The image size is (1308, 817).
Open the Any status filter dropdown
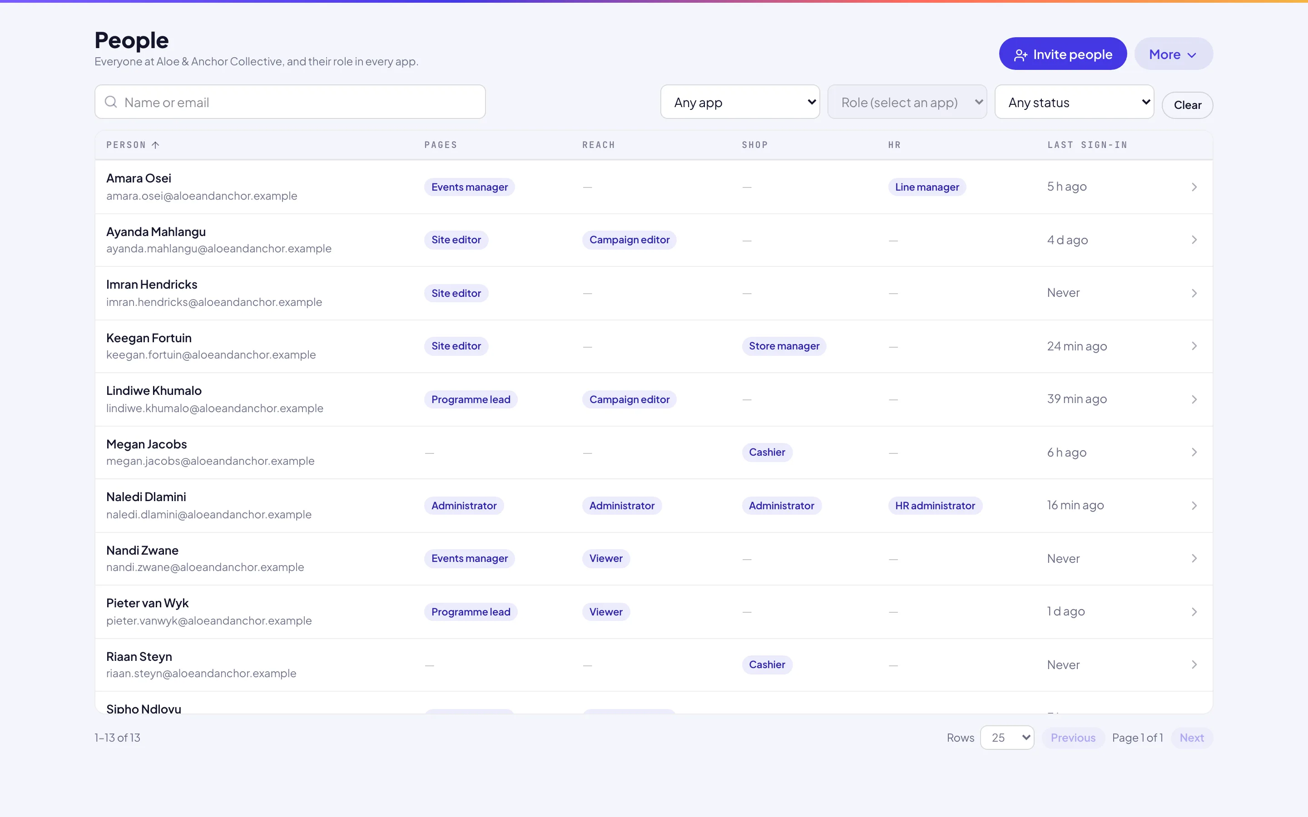(1074, 102)
